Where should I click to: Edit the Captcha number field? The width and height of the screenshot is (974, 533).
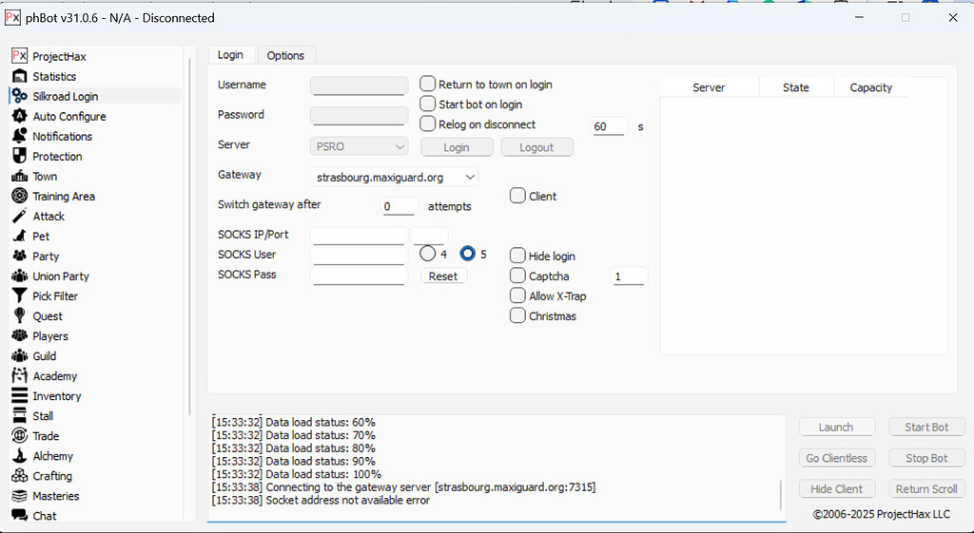coord(630,276)
